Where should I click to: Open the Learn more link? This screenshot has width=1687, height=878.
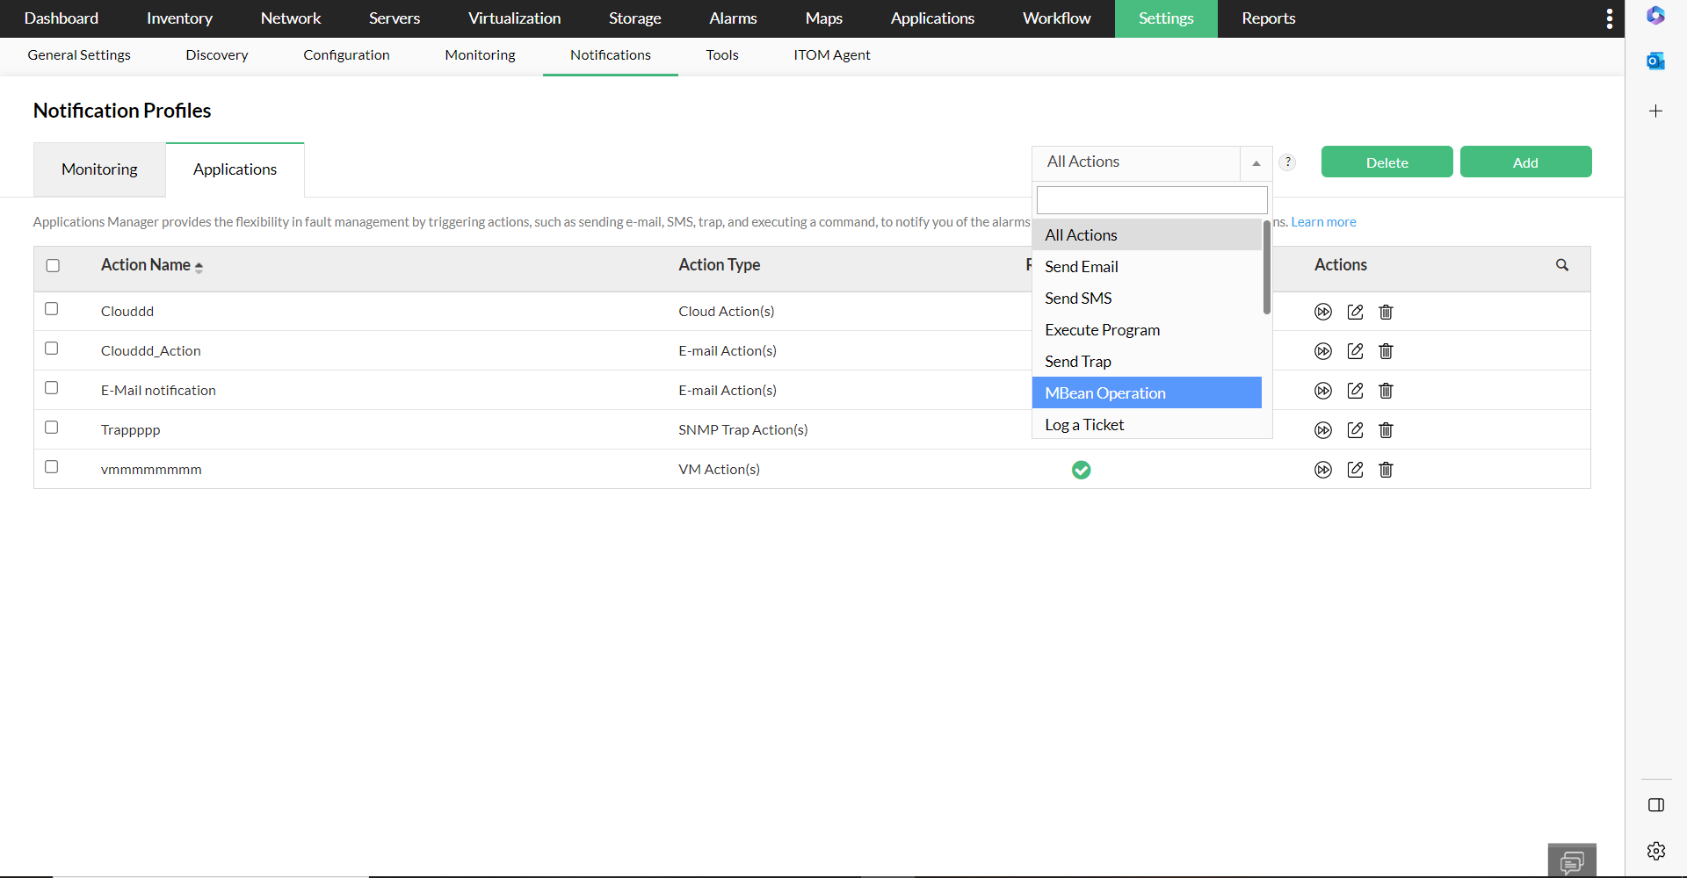tap(1322, 221)
